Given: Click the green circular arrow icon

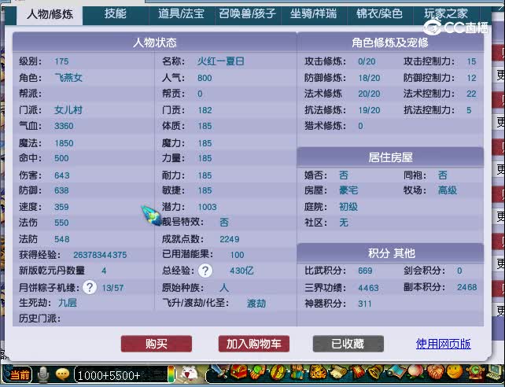Looking at the screenshot, I should point(474,373).
